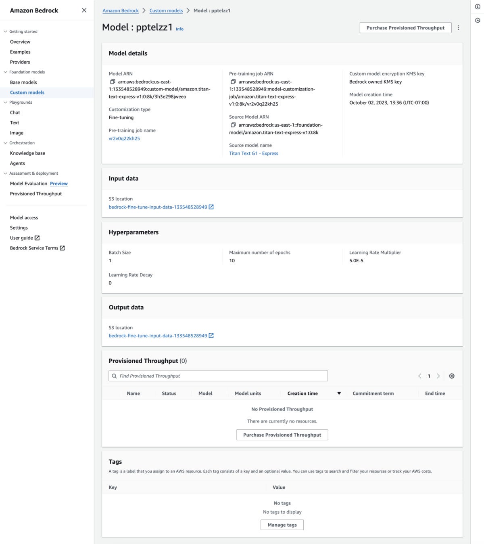The height and width of the screenshot is (544, 484).
Task: Open Provisioned Throughput in sidebar
Action: coord(36,194)
